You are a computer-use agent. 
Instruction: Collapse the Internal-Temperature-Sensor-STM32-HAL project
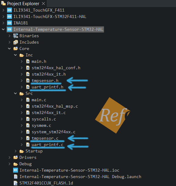tap(3, 29)
